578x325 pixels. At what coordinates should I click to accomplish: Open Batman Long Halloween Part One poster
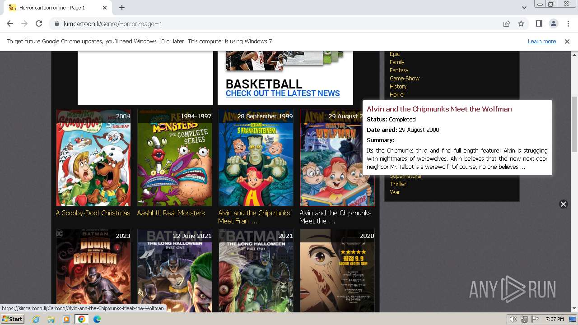[175, 271]
